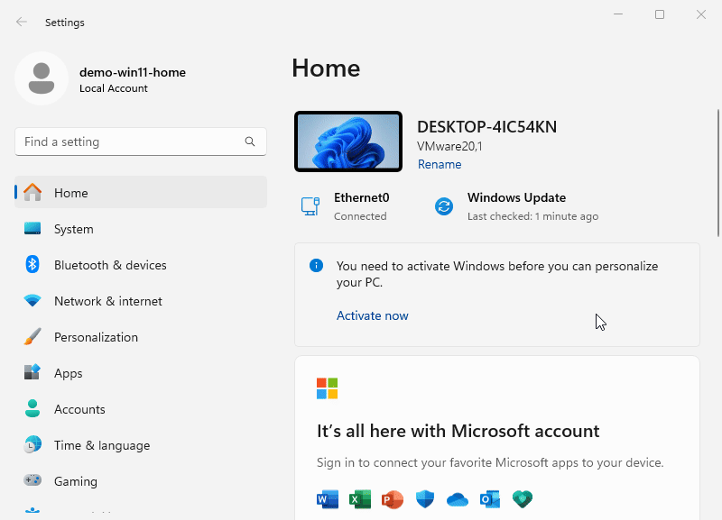Click the user profile avatar picture
This screenshot has width=722, height=520.
42,78
